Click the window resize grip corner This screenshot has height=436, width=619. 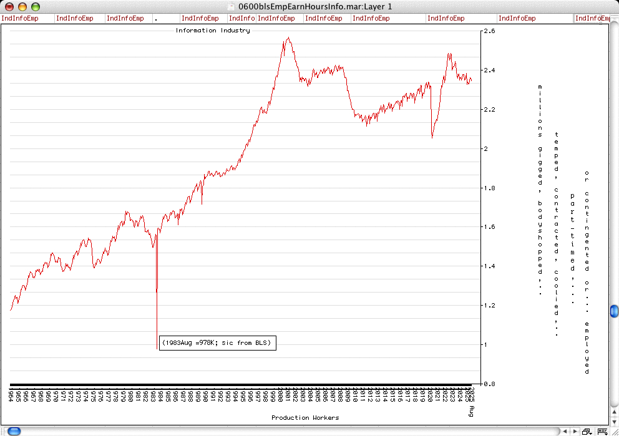tap(613, 431)
